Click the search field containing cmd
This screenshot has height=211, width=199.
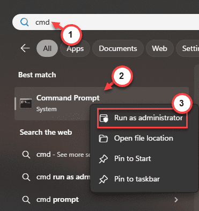(x=106, y=22)
